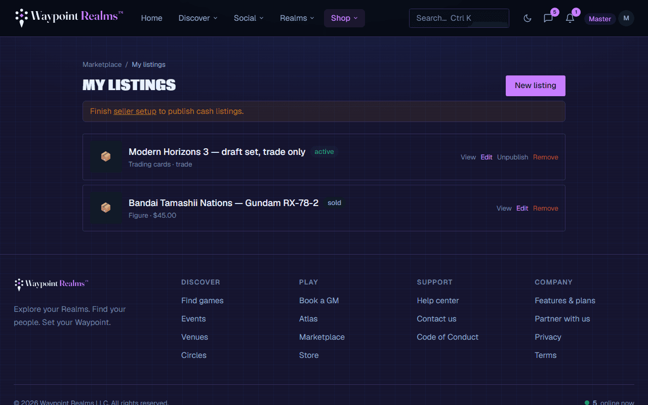Open footer Circles link

coord(194,355)
